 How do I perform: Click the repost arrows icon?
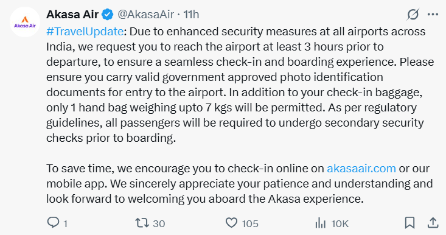pos(142,223)
